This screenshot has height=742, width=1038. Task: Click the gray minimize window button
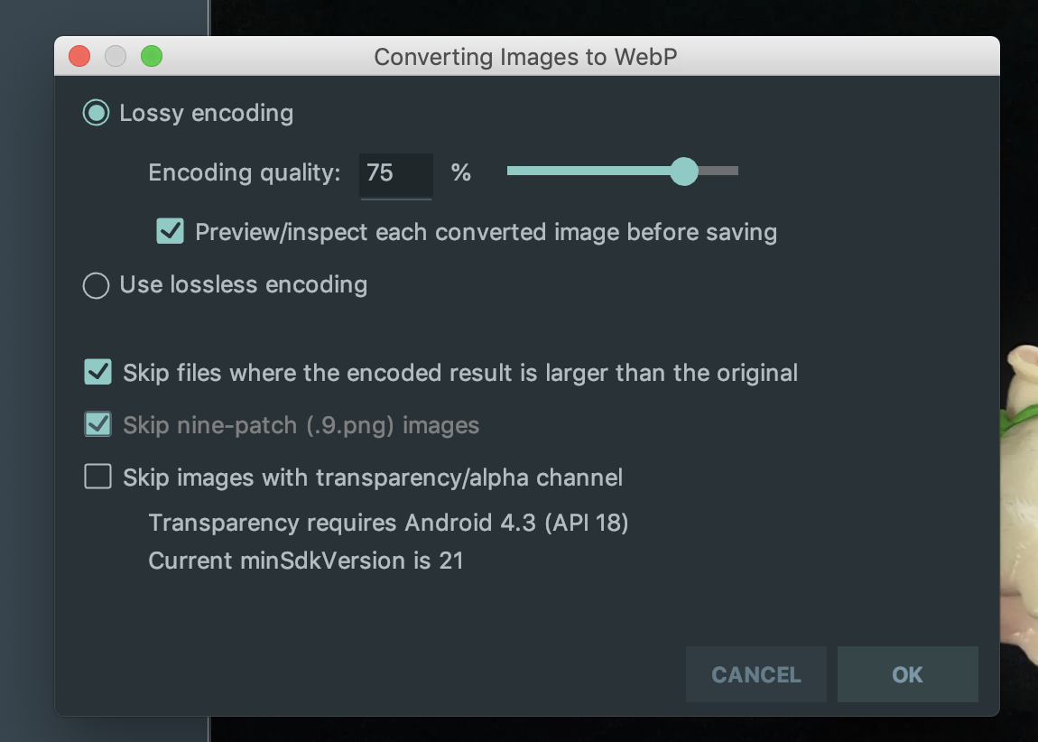tap(116, 57)
